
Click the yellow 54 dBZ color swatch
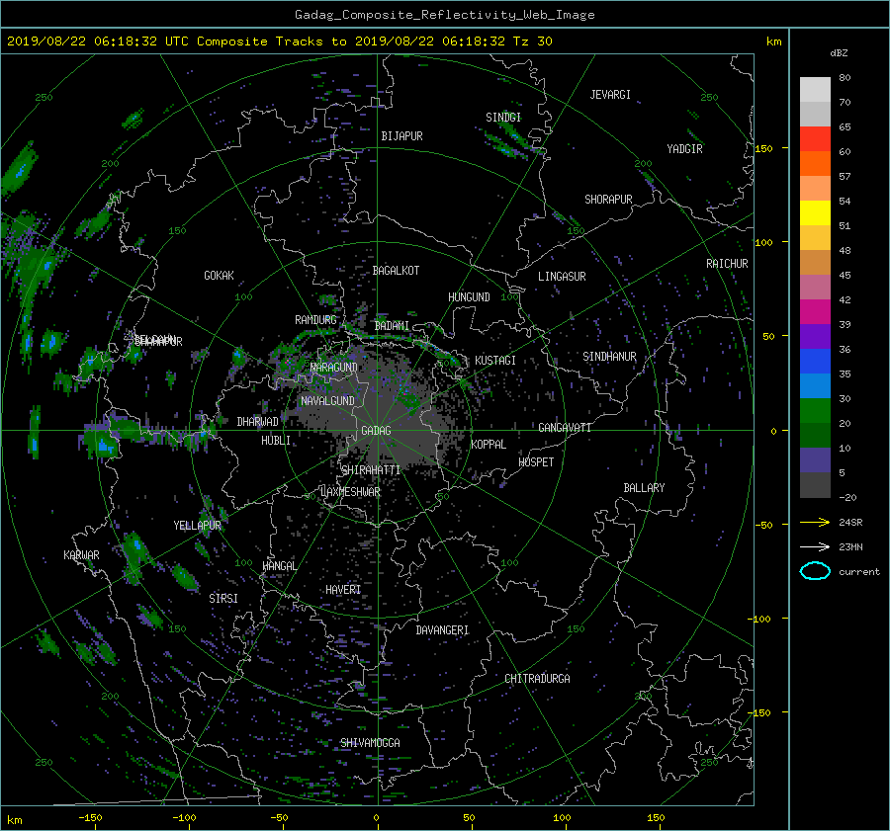815,213
